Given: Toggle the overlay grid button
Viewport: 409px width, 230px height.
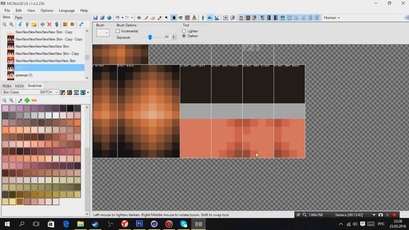Looking at the screenshot, I should (226, 18).
